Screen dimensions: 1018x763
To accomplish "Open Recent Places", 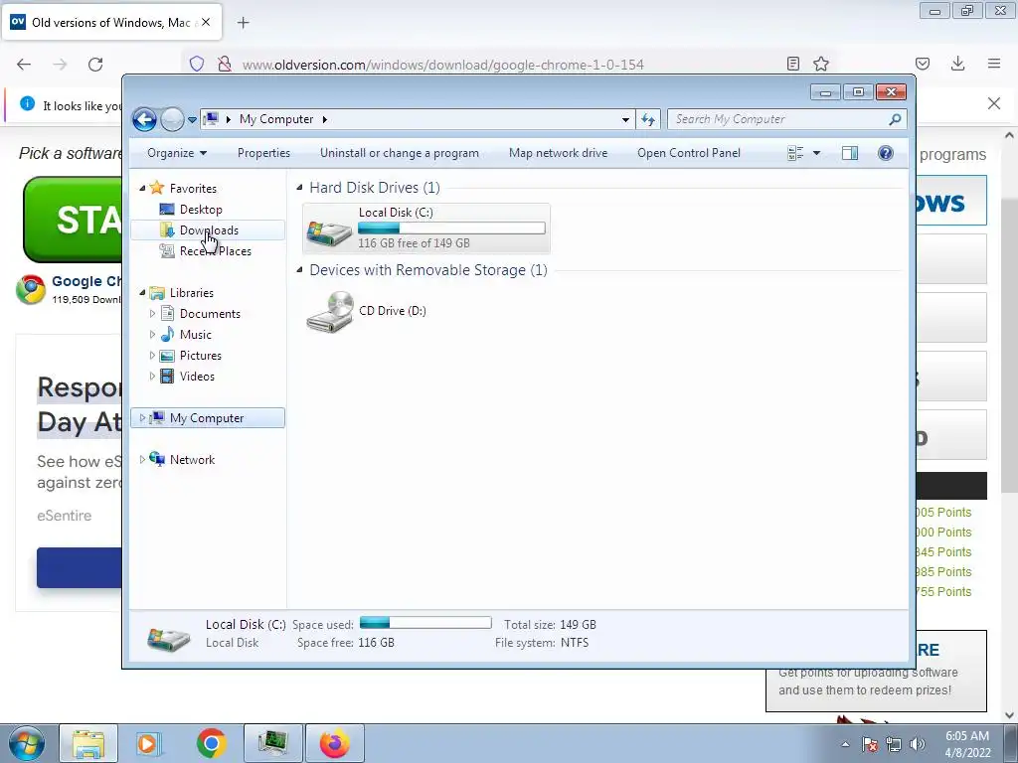I will [x=215, y=251].
